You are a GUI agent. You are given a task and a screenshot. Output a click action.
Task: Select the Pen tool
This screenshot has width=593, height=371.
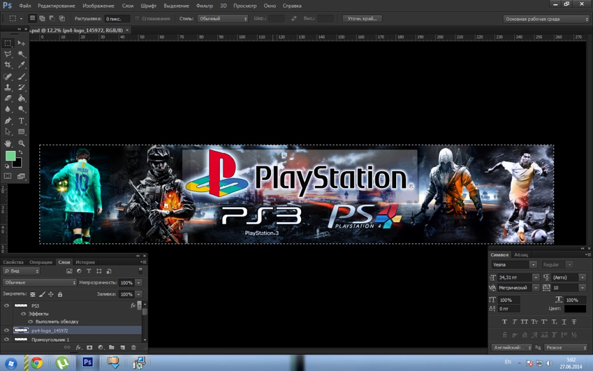coord(8,121)
